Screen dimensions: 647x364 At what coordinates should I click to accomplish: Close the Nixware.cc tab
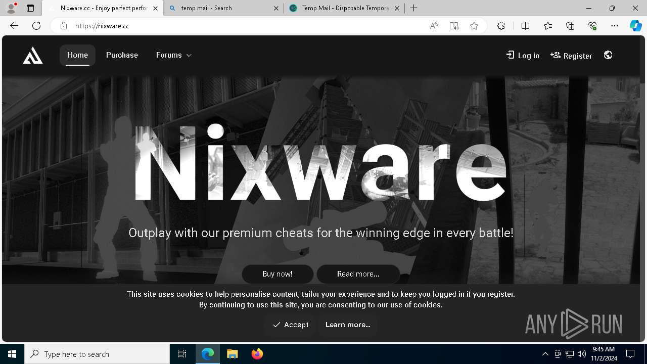click(x=155, y=8)
